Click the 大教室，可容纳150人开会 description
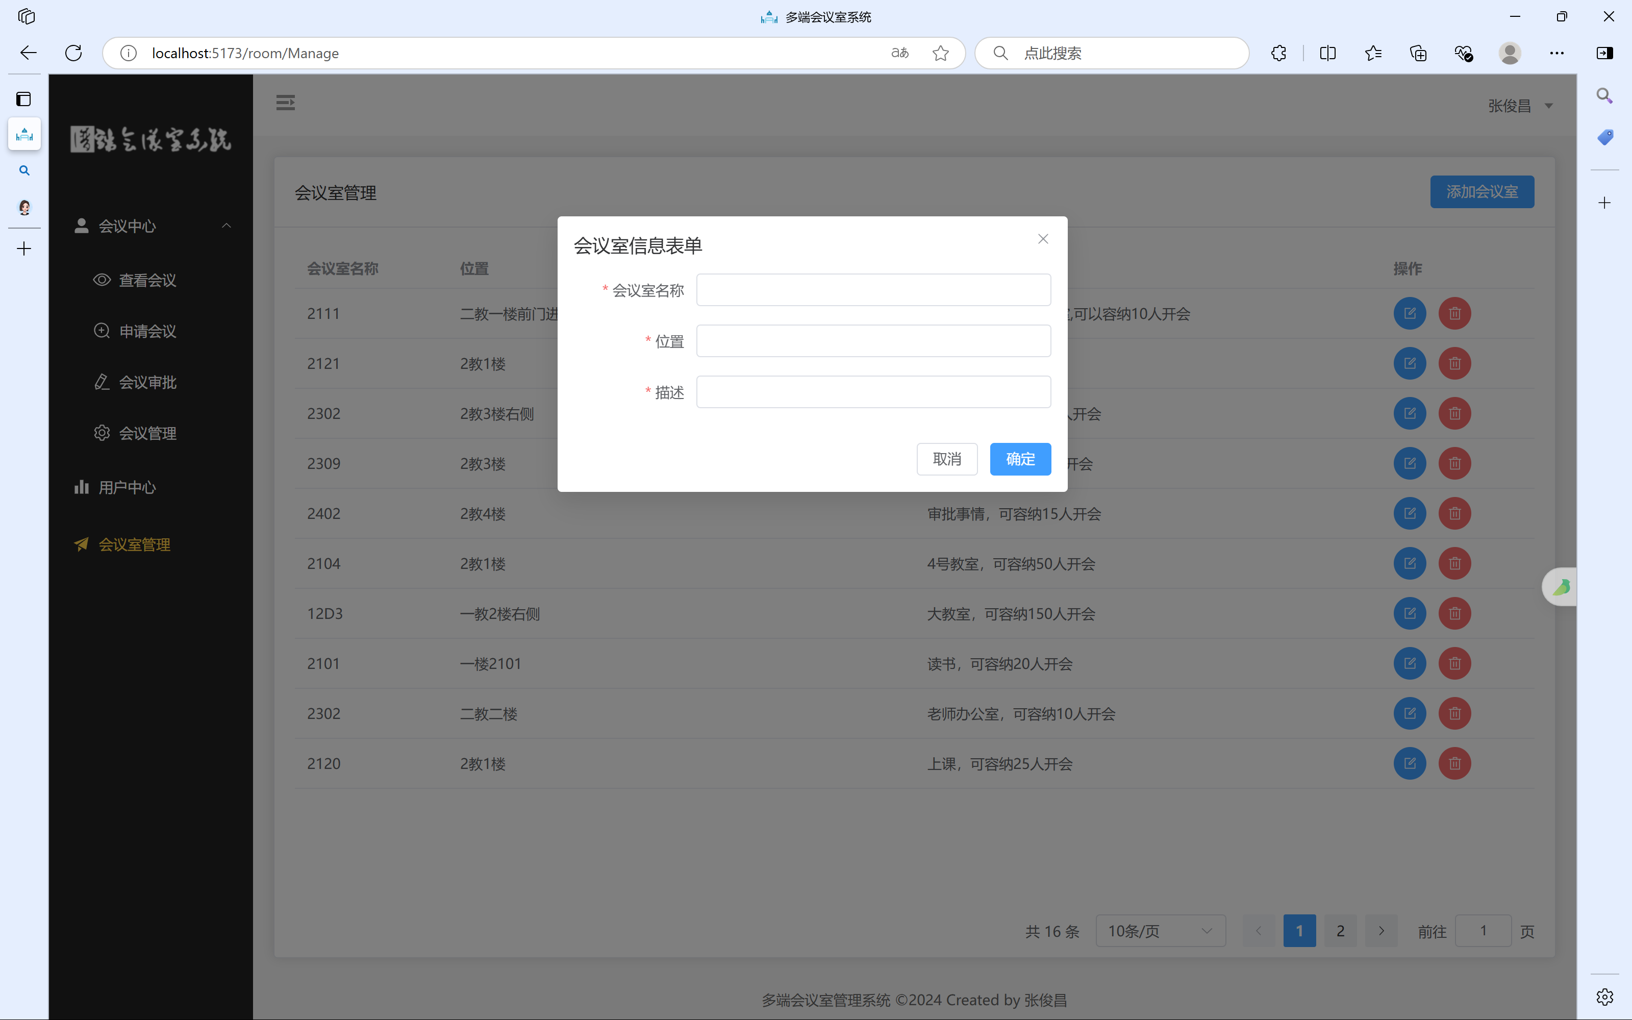The height and width of the screenshot is (1020, 1632). click(1011, 614)
